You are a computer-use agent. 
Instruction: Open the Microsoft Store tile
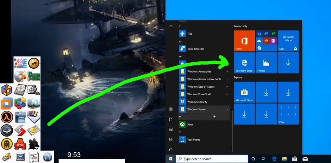(x=244, y=92)
